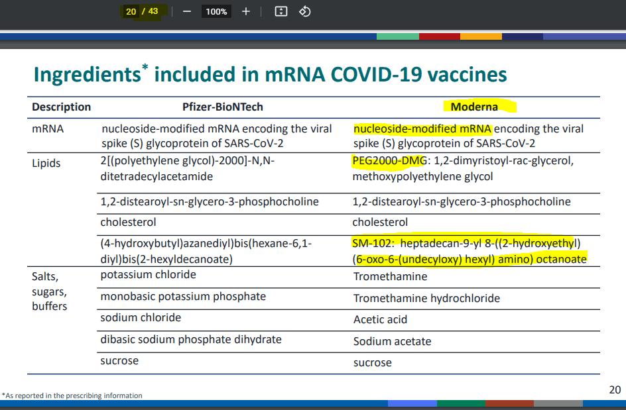Click 'cholesterol' in the Moderna column
The image size is (626, 410).
pos(380,222)
